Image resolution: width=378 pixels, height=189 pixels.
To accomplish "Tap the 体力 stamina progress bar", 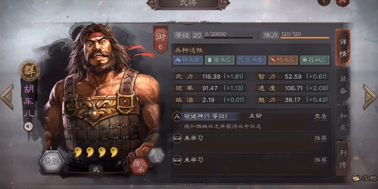I will point(305,38).
